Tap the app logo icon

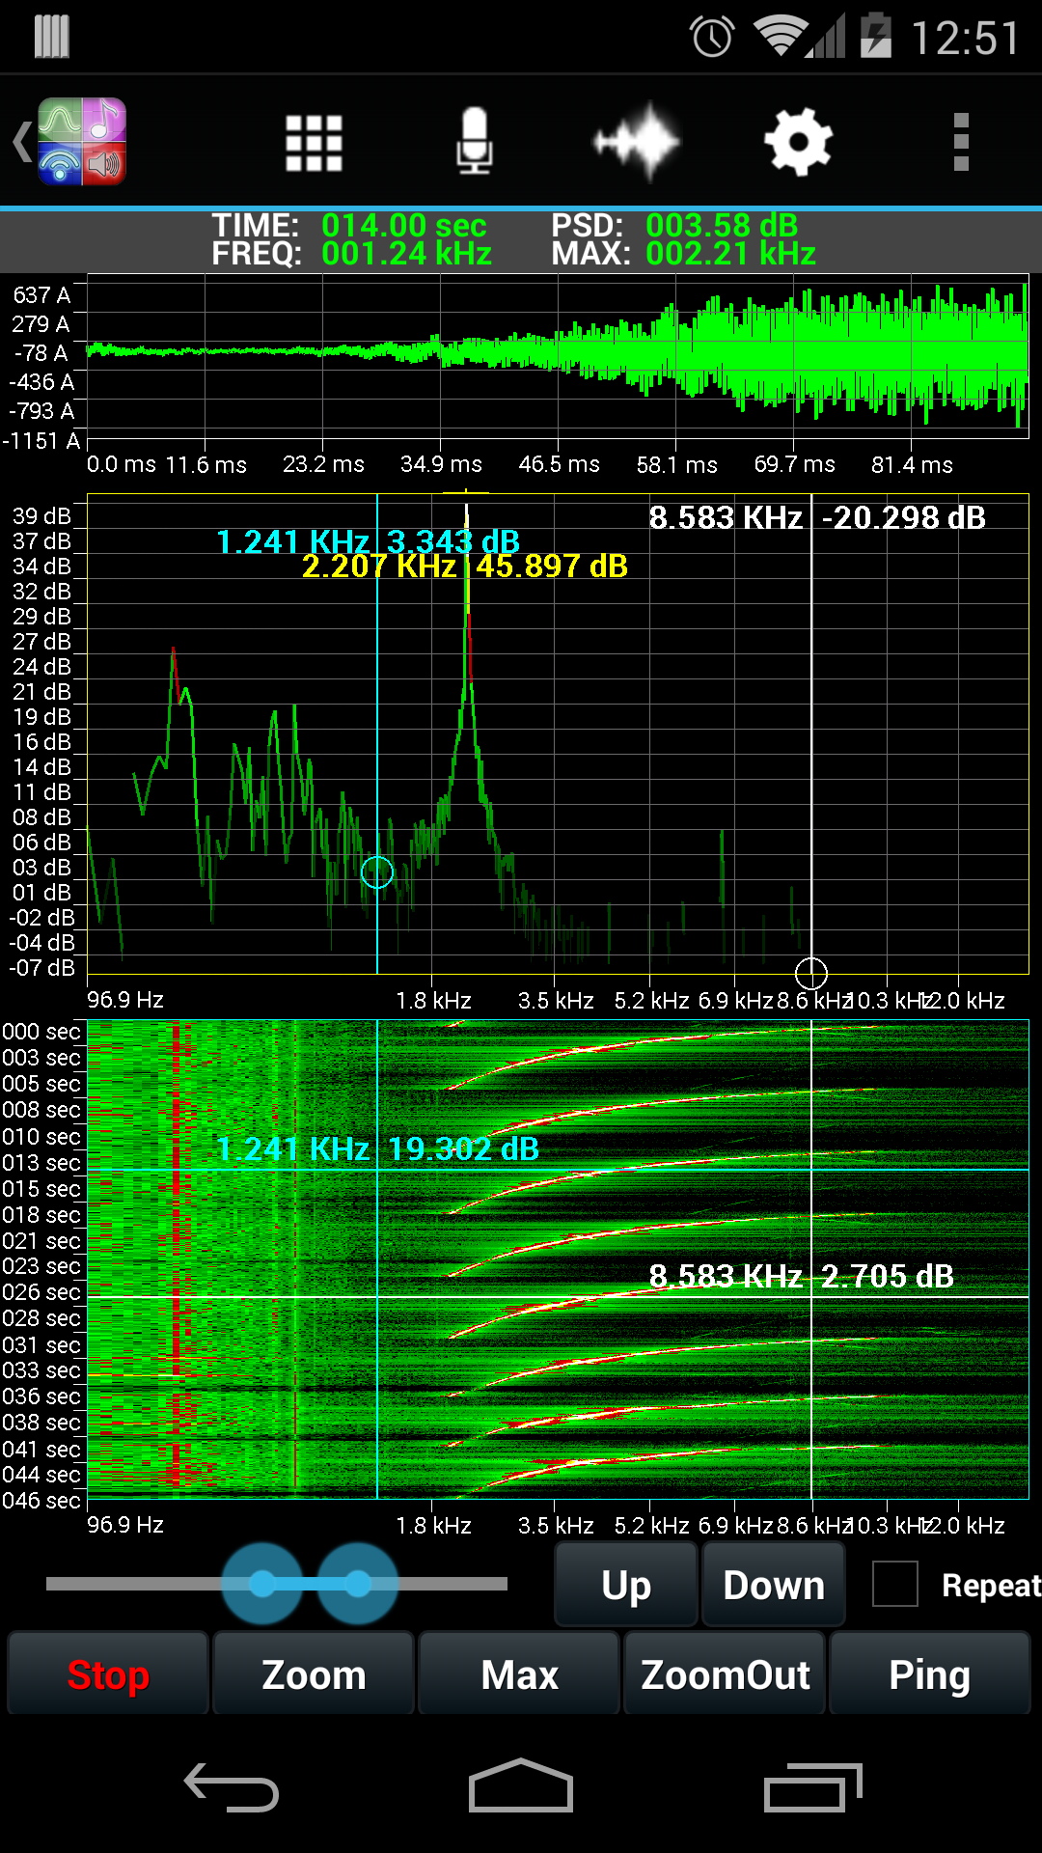pos(81,142)
